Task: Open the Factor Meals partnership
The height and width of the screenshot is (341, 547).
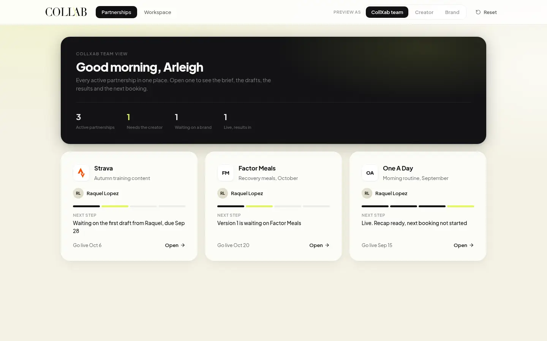Action: tap(319, 245)
